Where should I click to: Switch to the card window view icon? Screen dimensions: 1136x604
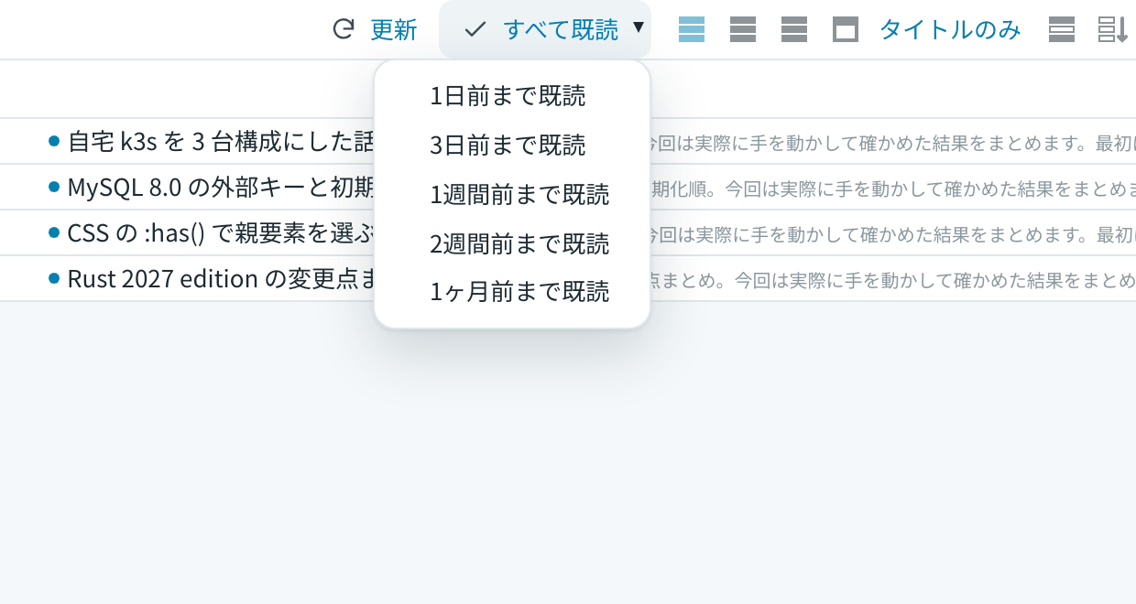click(846, 29)
